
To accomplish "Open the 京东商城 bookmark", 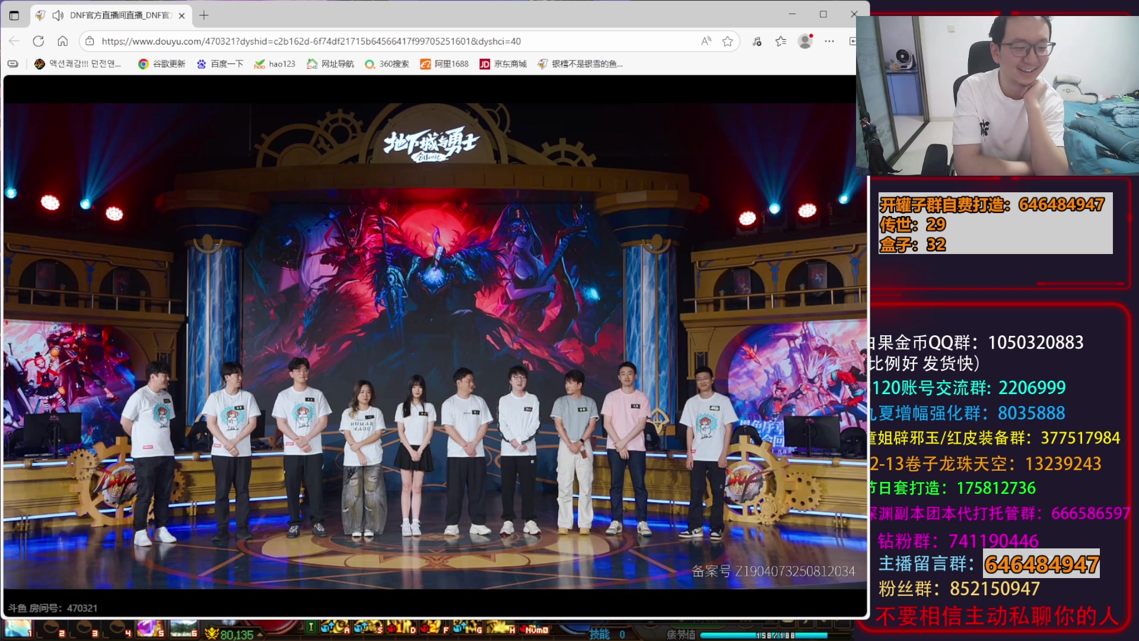I will pos(503,64).
